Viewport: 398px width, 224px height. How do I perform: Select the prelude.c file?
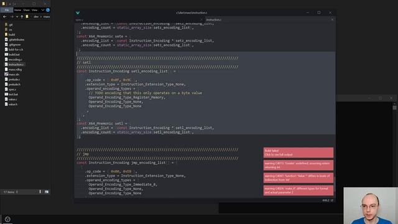(14, 79)
